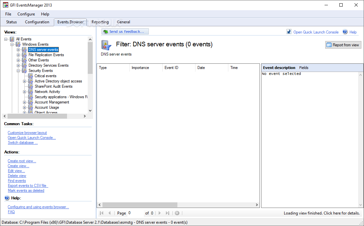The width and height of the screenshot is (364, 226).
Task: Click Create root view link
Action: (x=22, y=161)
